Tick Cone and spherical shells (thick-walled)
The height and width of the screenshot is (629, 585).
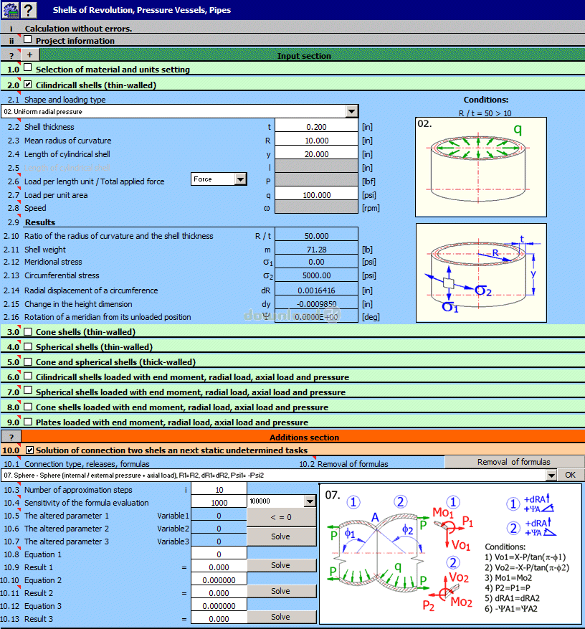pos(28,361)
